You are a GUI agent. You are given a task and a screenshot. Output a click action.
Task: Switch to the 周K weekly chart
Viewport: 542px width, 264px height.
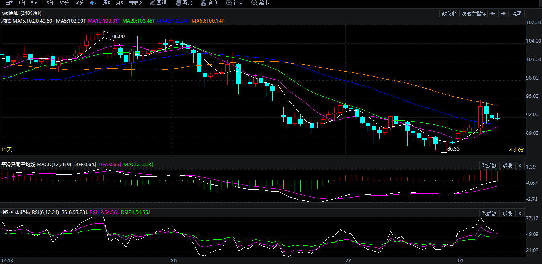[107, 3]
